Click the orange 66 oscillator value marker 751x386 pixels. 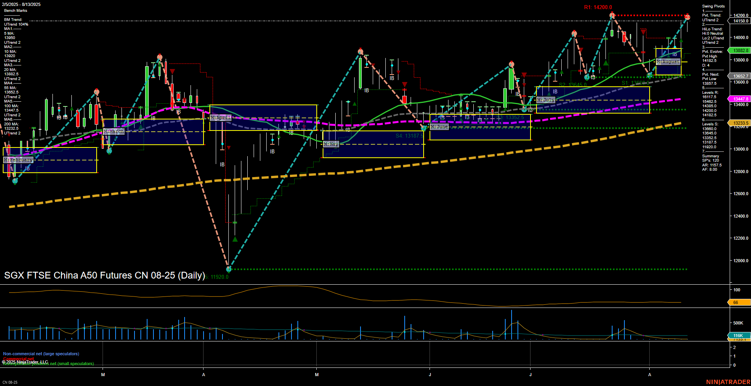[736, 302]
